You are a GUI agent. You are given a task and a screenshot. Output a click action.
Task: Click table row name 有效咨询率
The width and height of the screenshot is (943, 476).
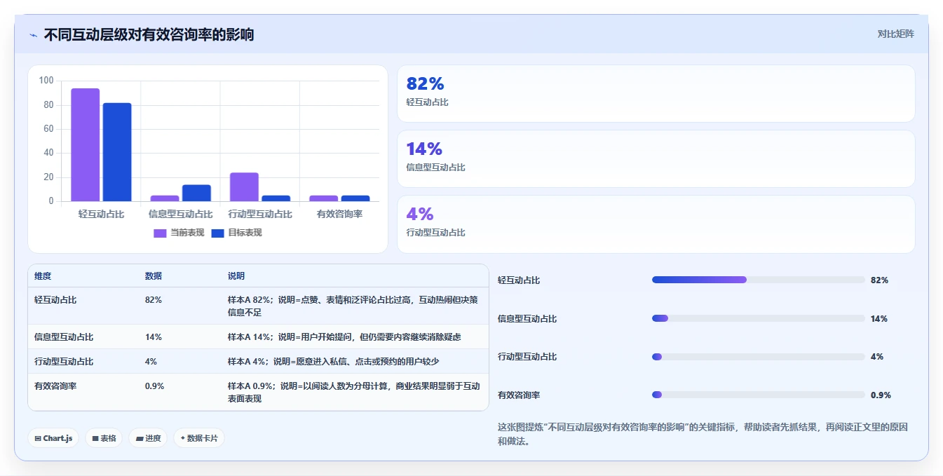click(55, 386)
